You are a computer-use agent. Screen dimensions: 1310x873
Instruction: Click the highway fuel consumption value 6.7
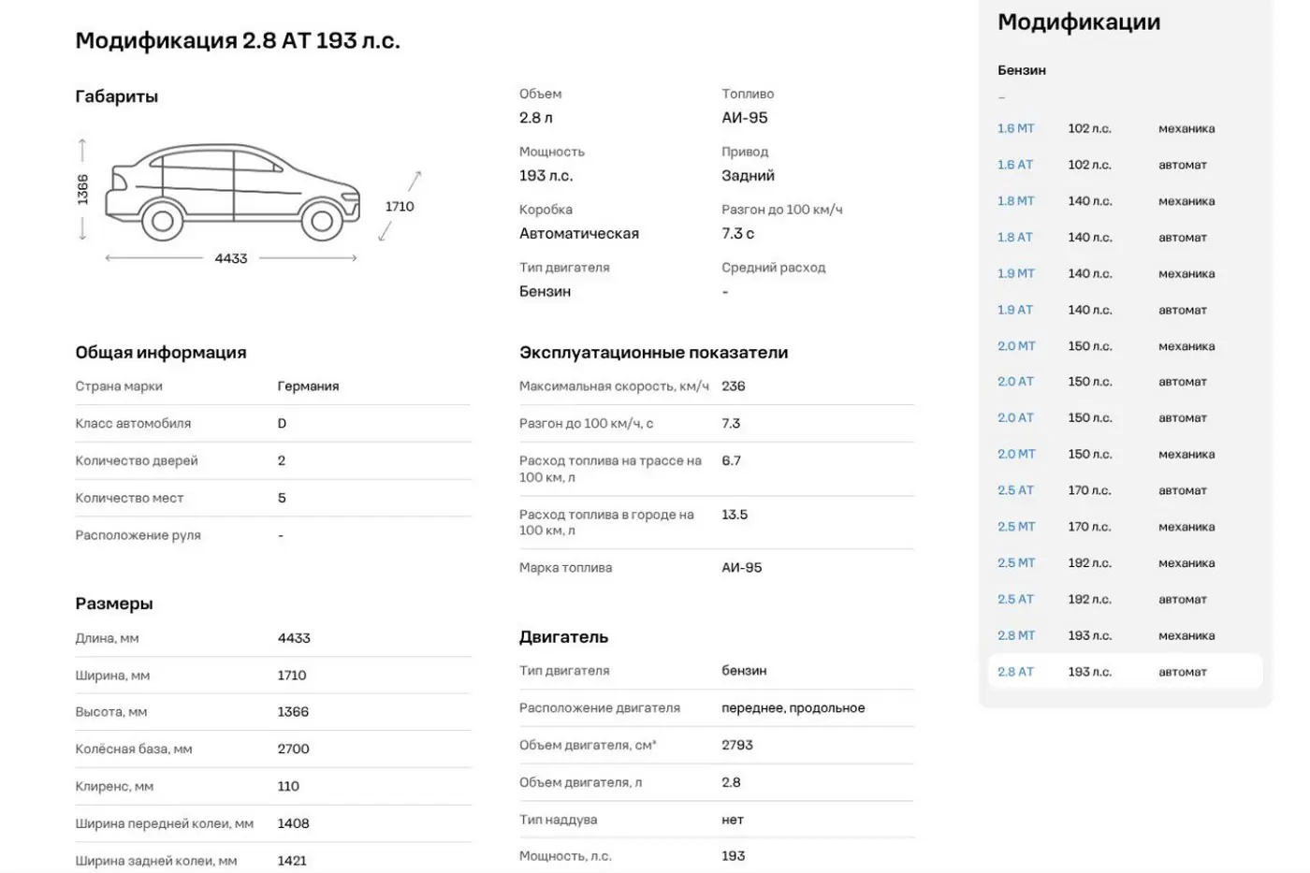732,461
